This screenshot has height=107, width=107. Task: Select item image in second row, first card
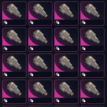[x=14, y=37]
